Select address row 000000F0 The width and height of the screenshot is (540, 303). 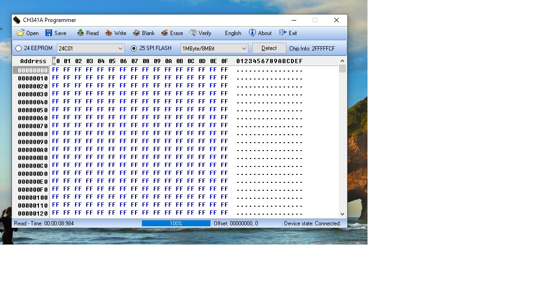(33, 190)
